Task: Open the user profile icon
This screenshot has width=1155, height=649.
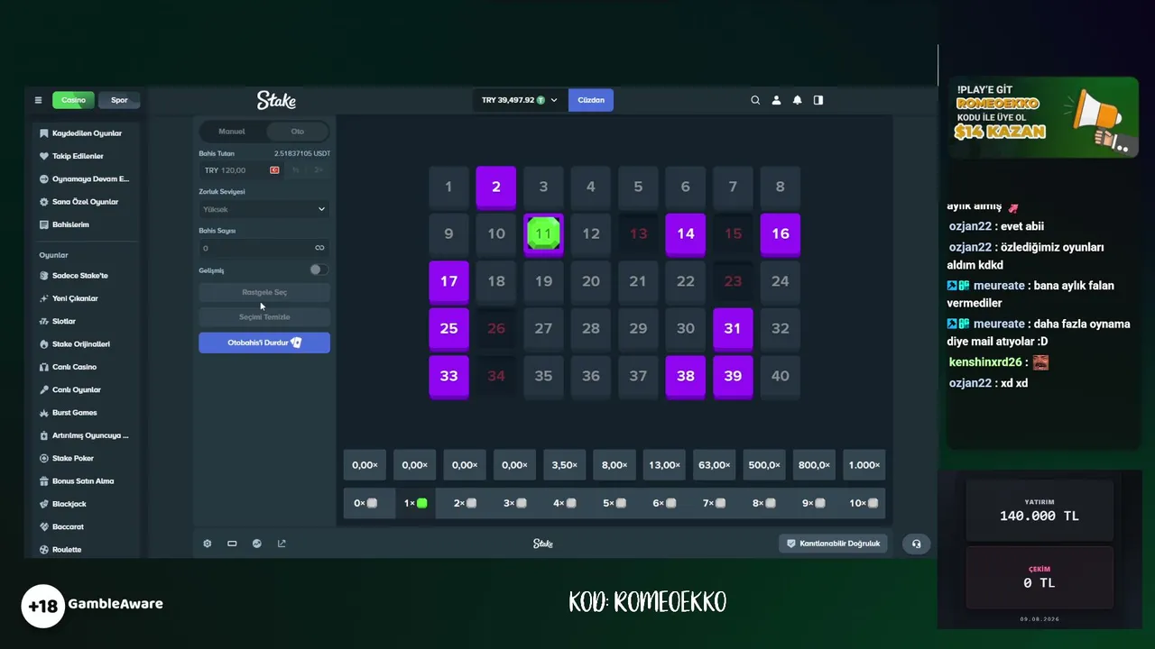Action: tap(776, 100)
